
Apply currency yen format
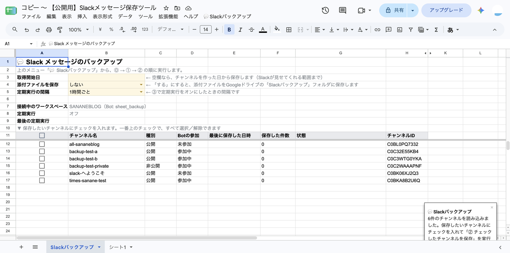click(x=100, y=30)
